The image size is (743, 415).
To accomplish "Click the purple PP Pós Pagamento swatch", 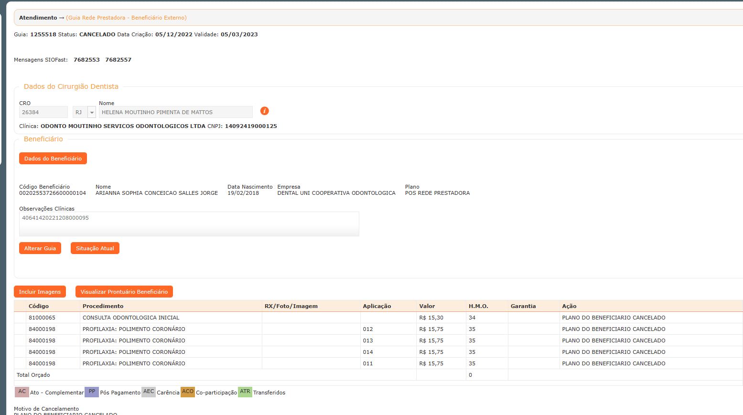I will (x=92, y=392).
